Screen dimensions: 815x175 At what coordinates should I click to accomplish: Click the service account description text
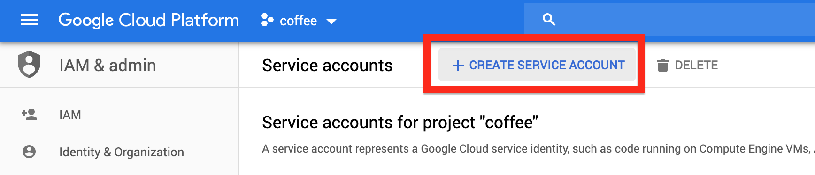click(538, 149)
